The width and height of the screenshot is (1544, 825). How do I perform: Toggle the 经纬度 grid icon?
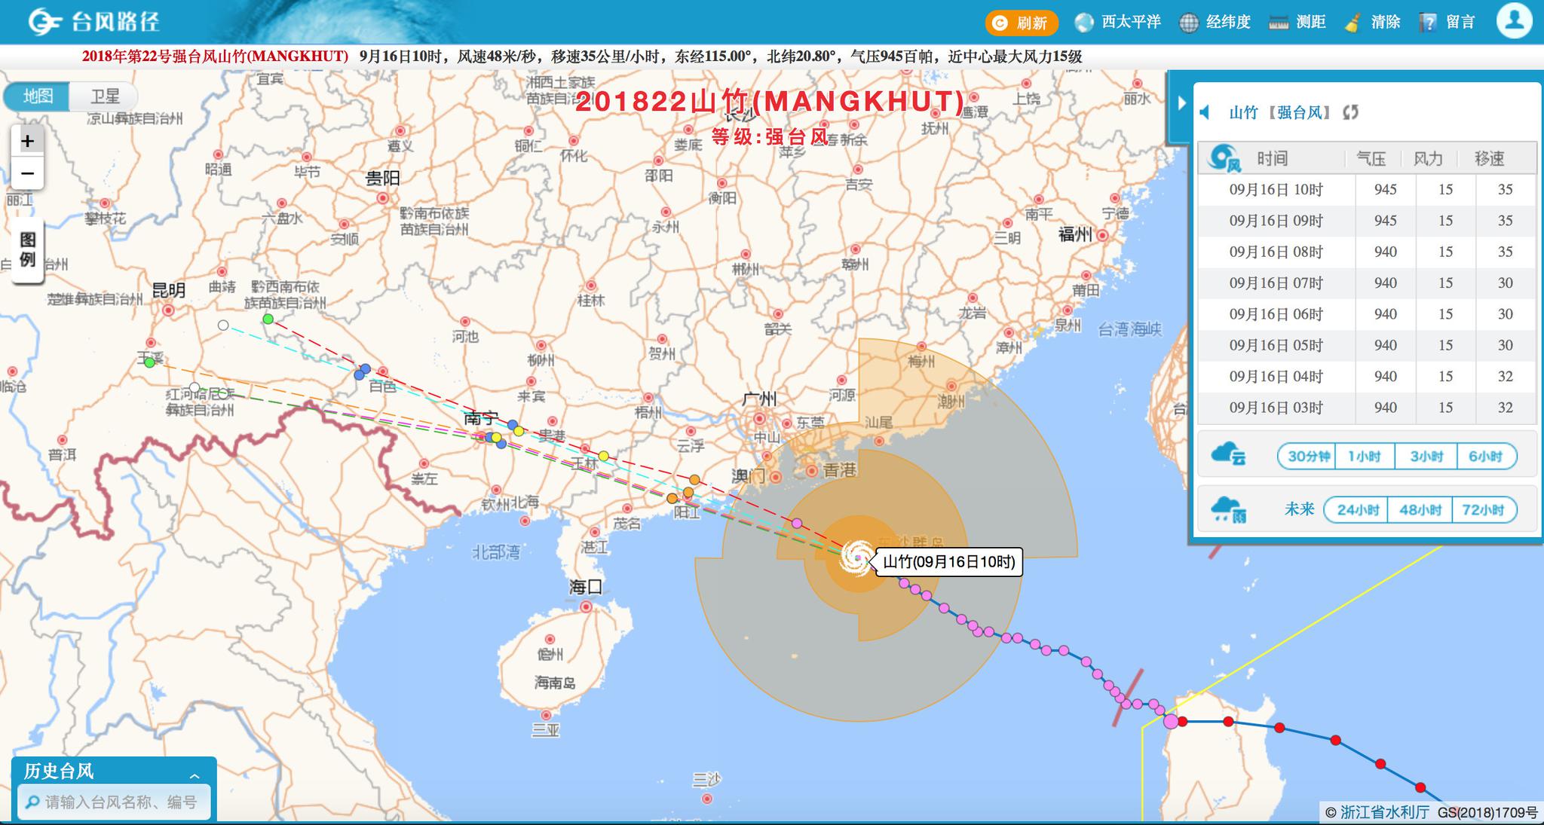[x=1189, y=23]
